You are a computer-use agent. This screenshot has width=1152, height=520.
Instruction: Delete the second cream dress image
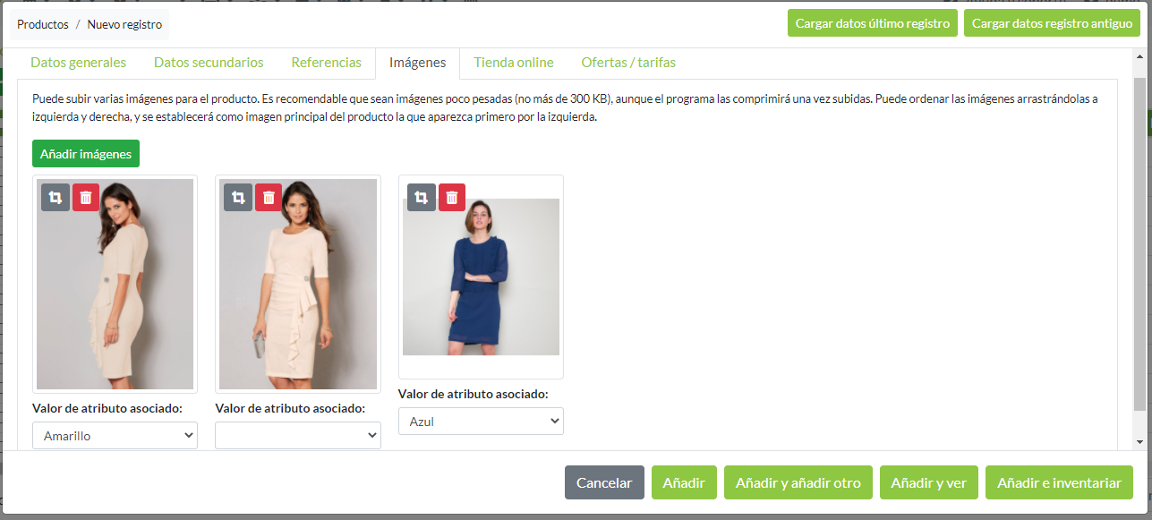tap(269, 197)
